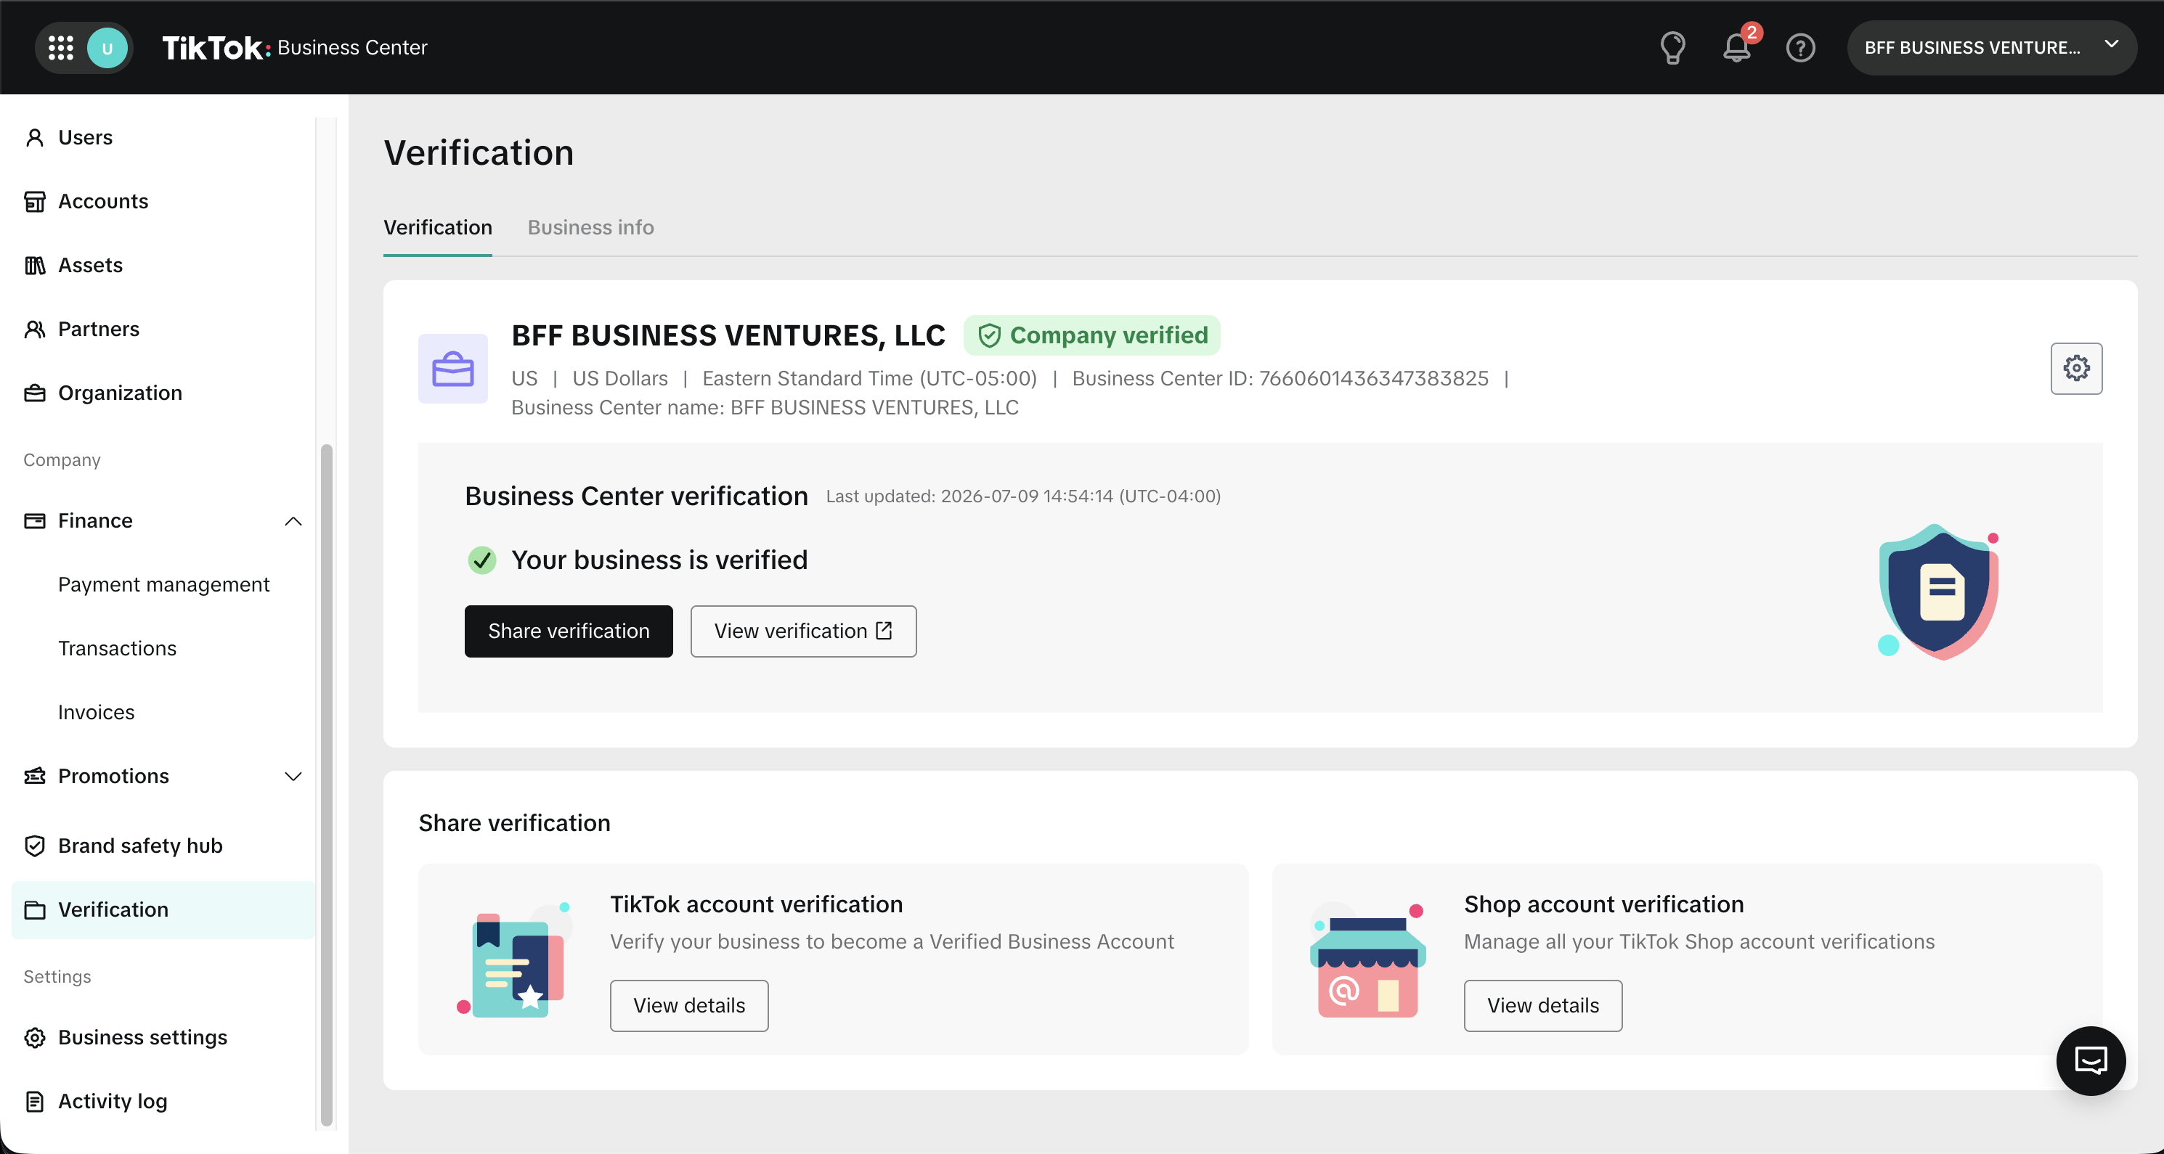
Task: Click the Users sidebar icon
Action: (x=34, y=137)
